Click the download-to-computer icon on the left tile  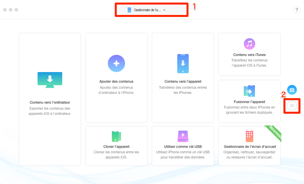tap(50, 80)
